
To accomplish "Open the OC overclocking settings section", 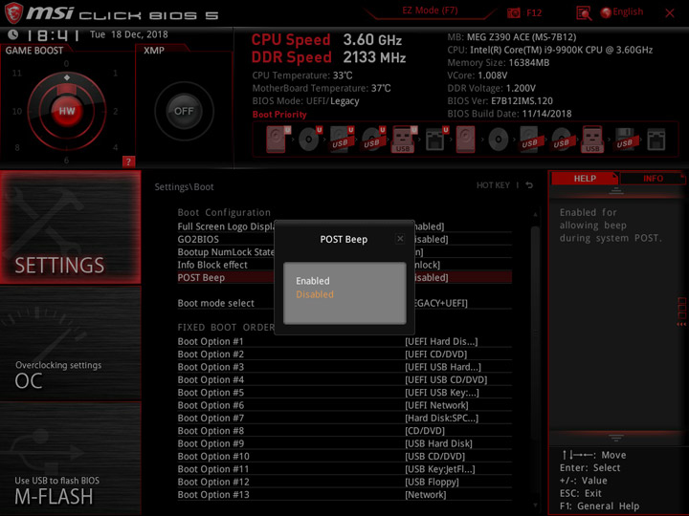I will [70, 344].
